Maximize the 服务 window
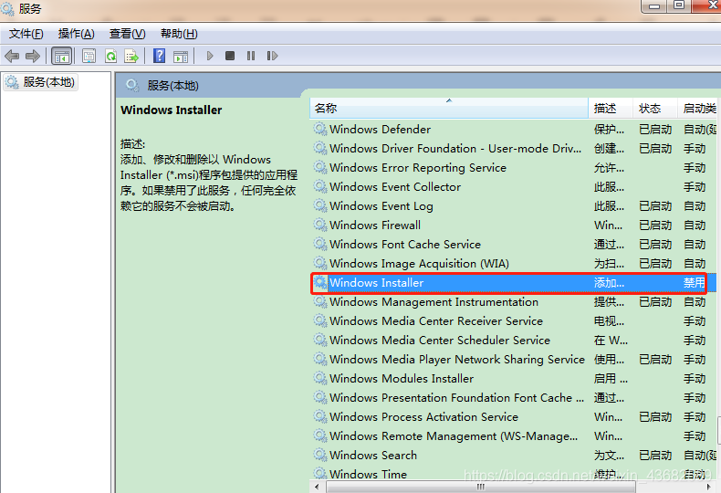The height and width of the screenshot is (493, 721). coord(679,5)
